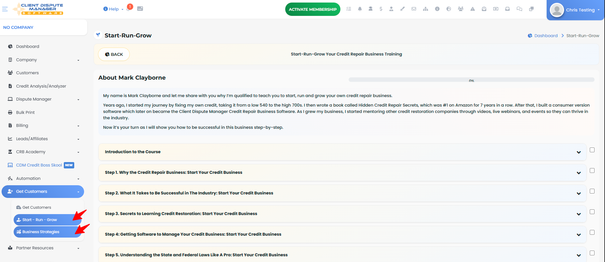Click the ACTIVATE MEMBERSHIP button

pos(312,9)
